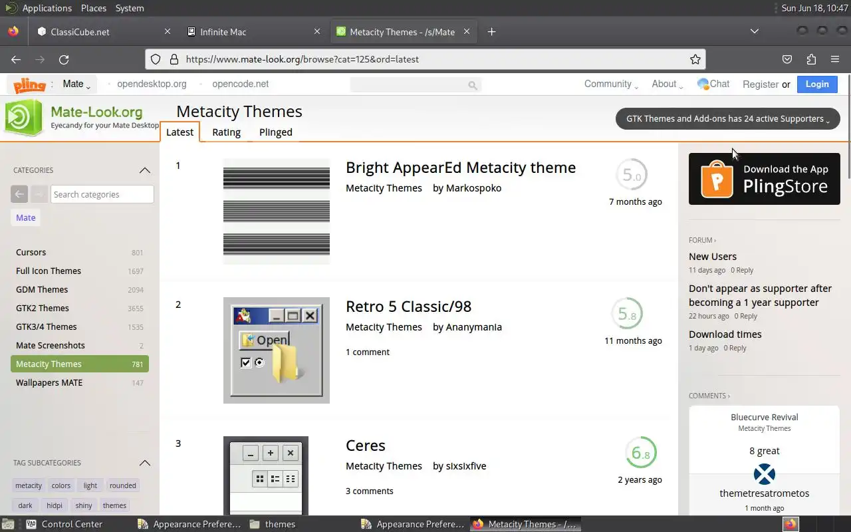Open the Ceres theme link
This screenshot has width=851, height=532.
[x=366, y=446]
